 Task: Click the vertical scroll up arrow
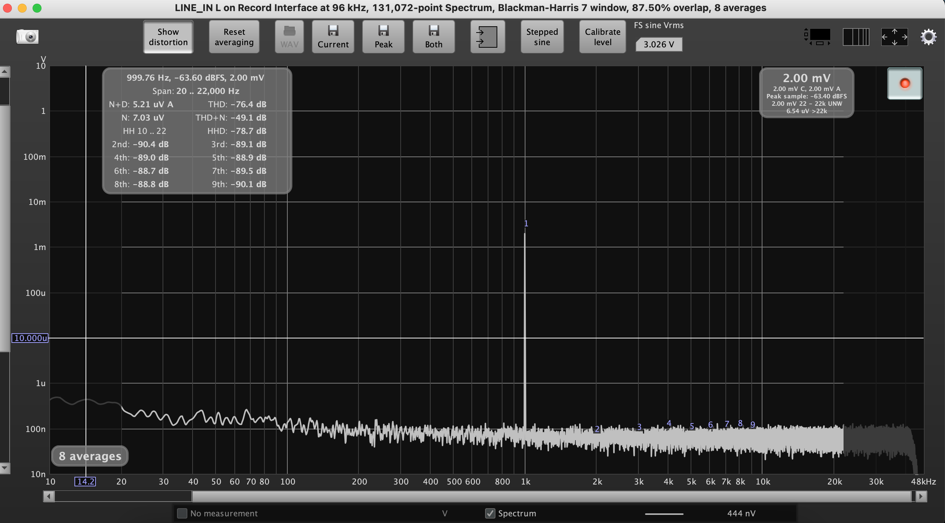click(4, 72)
